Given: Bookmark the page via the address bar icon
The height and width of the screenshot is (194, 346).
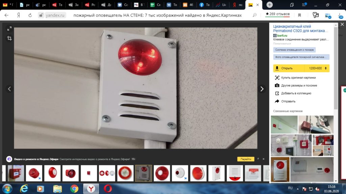Looking at the screenshot, I should click(299, 15).
